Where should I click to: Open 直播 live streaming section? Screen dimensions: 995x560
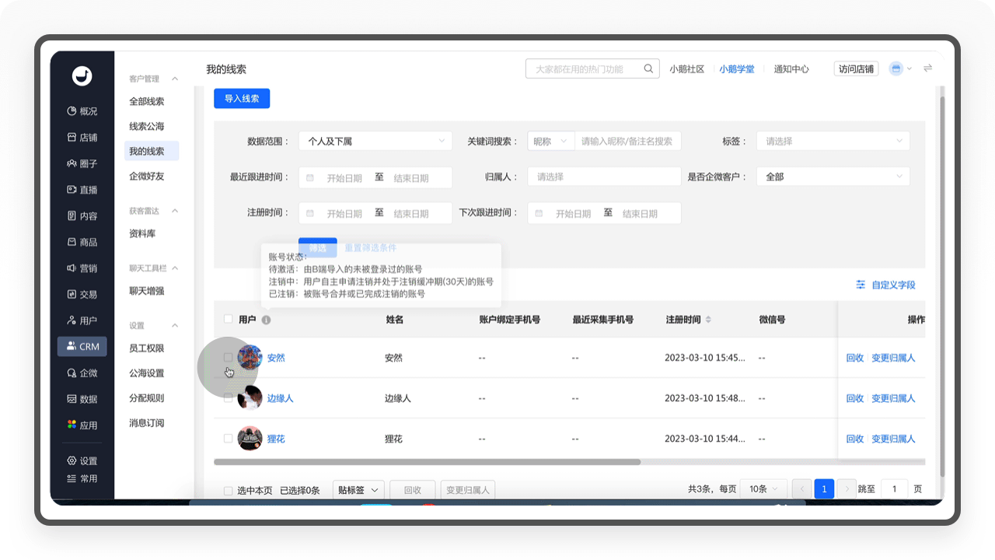click(82, 190)
